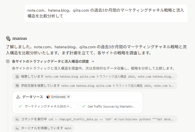Click the terminal icon on command execution step

17,119
